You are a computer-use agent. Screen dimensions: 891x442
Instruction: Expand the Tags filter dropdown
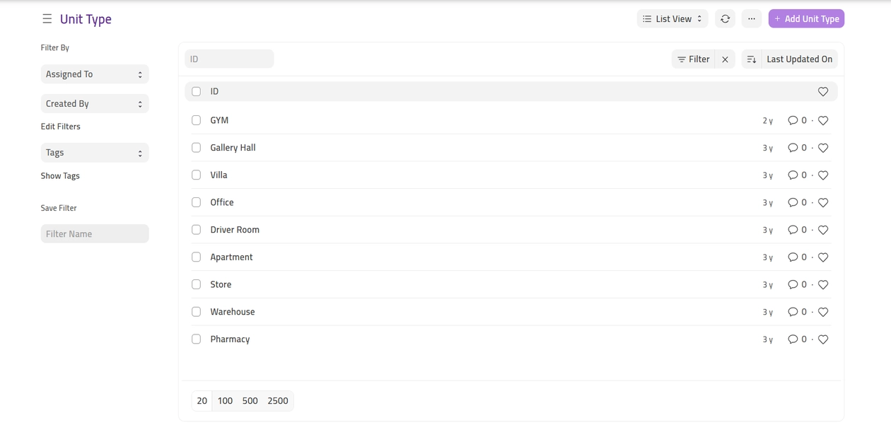pos(95,153)
